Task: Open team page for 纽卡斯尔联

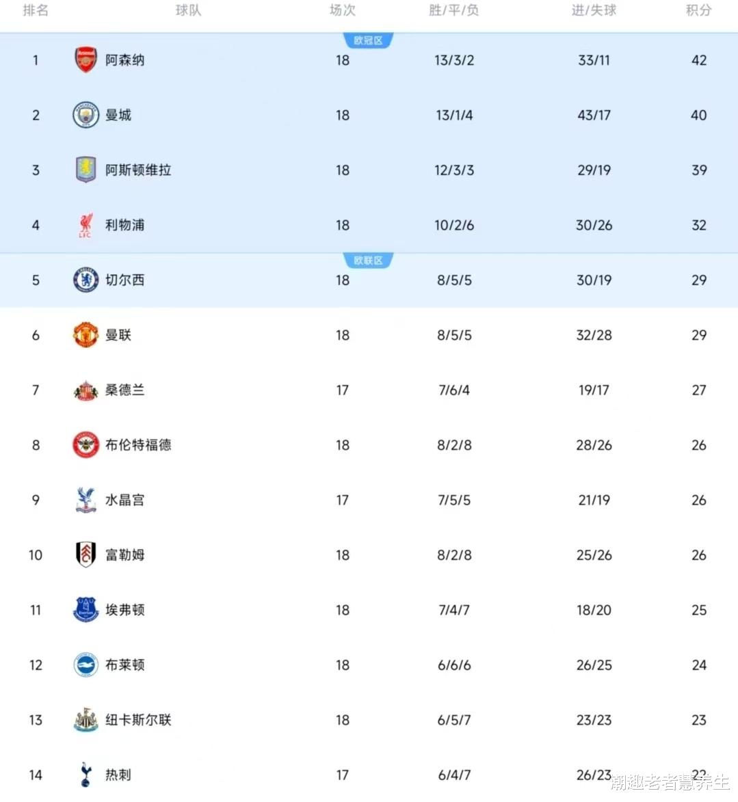Action: tap(138, 720)
